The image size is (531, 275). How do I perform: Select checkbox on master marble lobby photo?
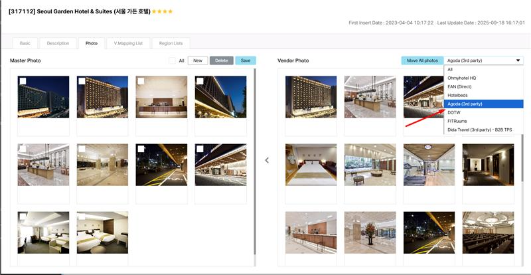82,149
